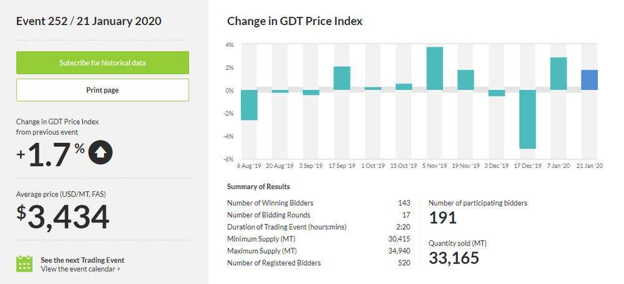Click the 19 Nov '19 chart bar
The width and height of the screenshot is (624, 284).
466,80
